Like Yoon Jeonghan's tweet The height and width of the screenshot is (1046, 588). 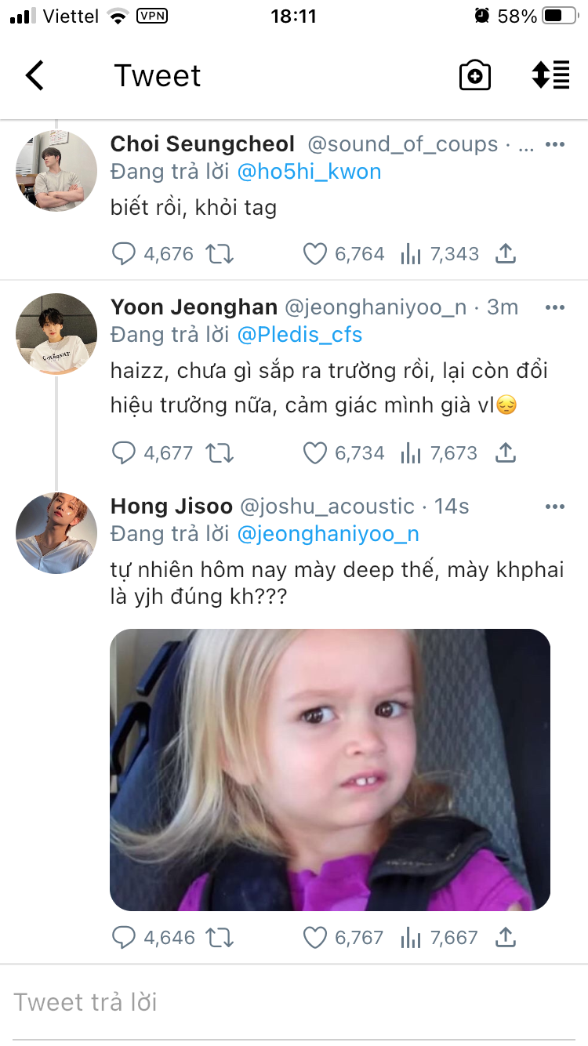pos(314,452)
